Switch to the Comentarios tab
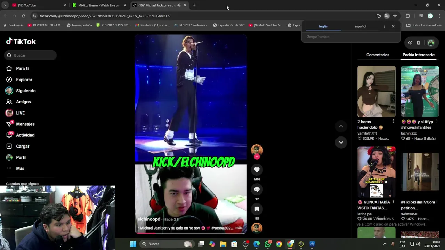The width and height of the screenshot is (445, 250). point(378,55)
